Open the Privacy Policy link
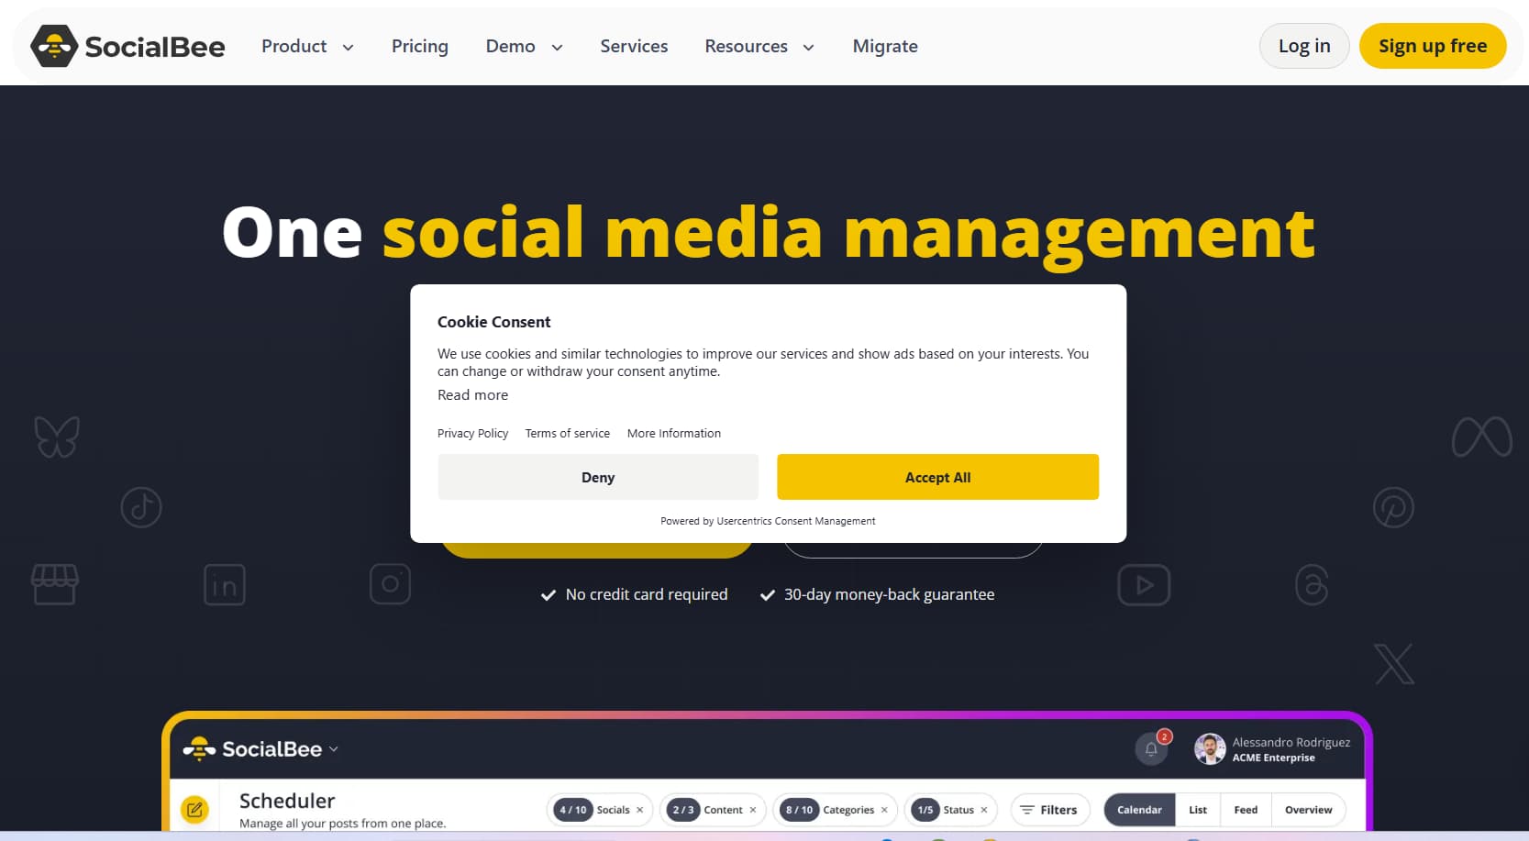 coord(472,434)
